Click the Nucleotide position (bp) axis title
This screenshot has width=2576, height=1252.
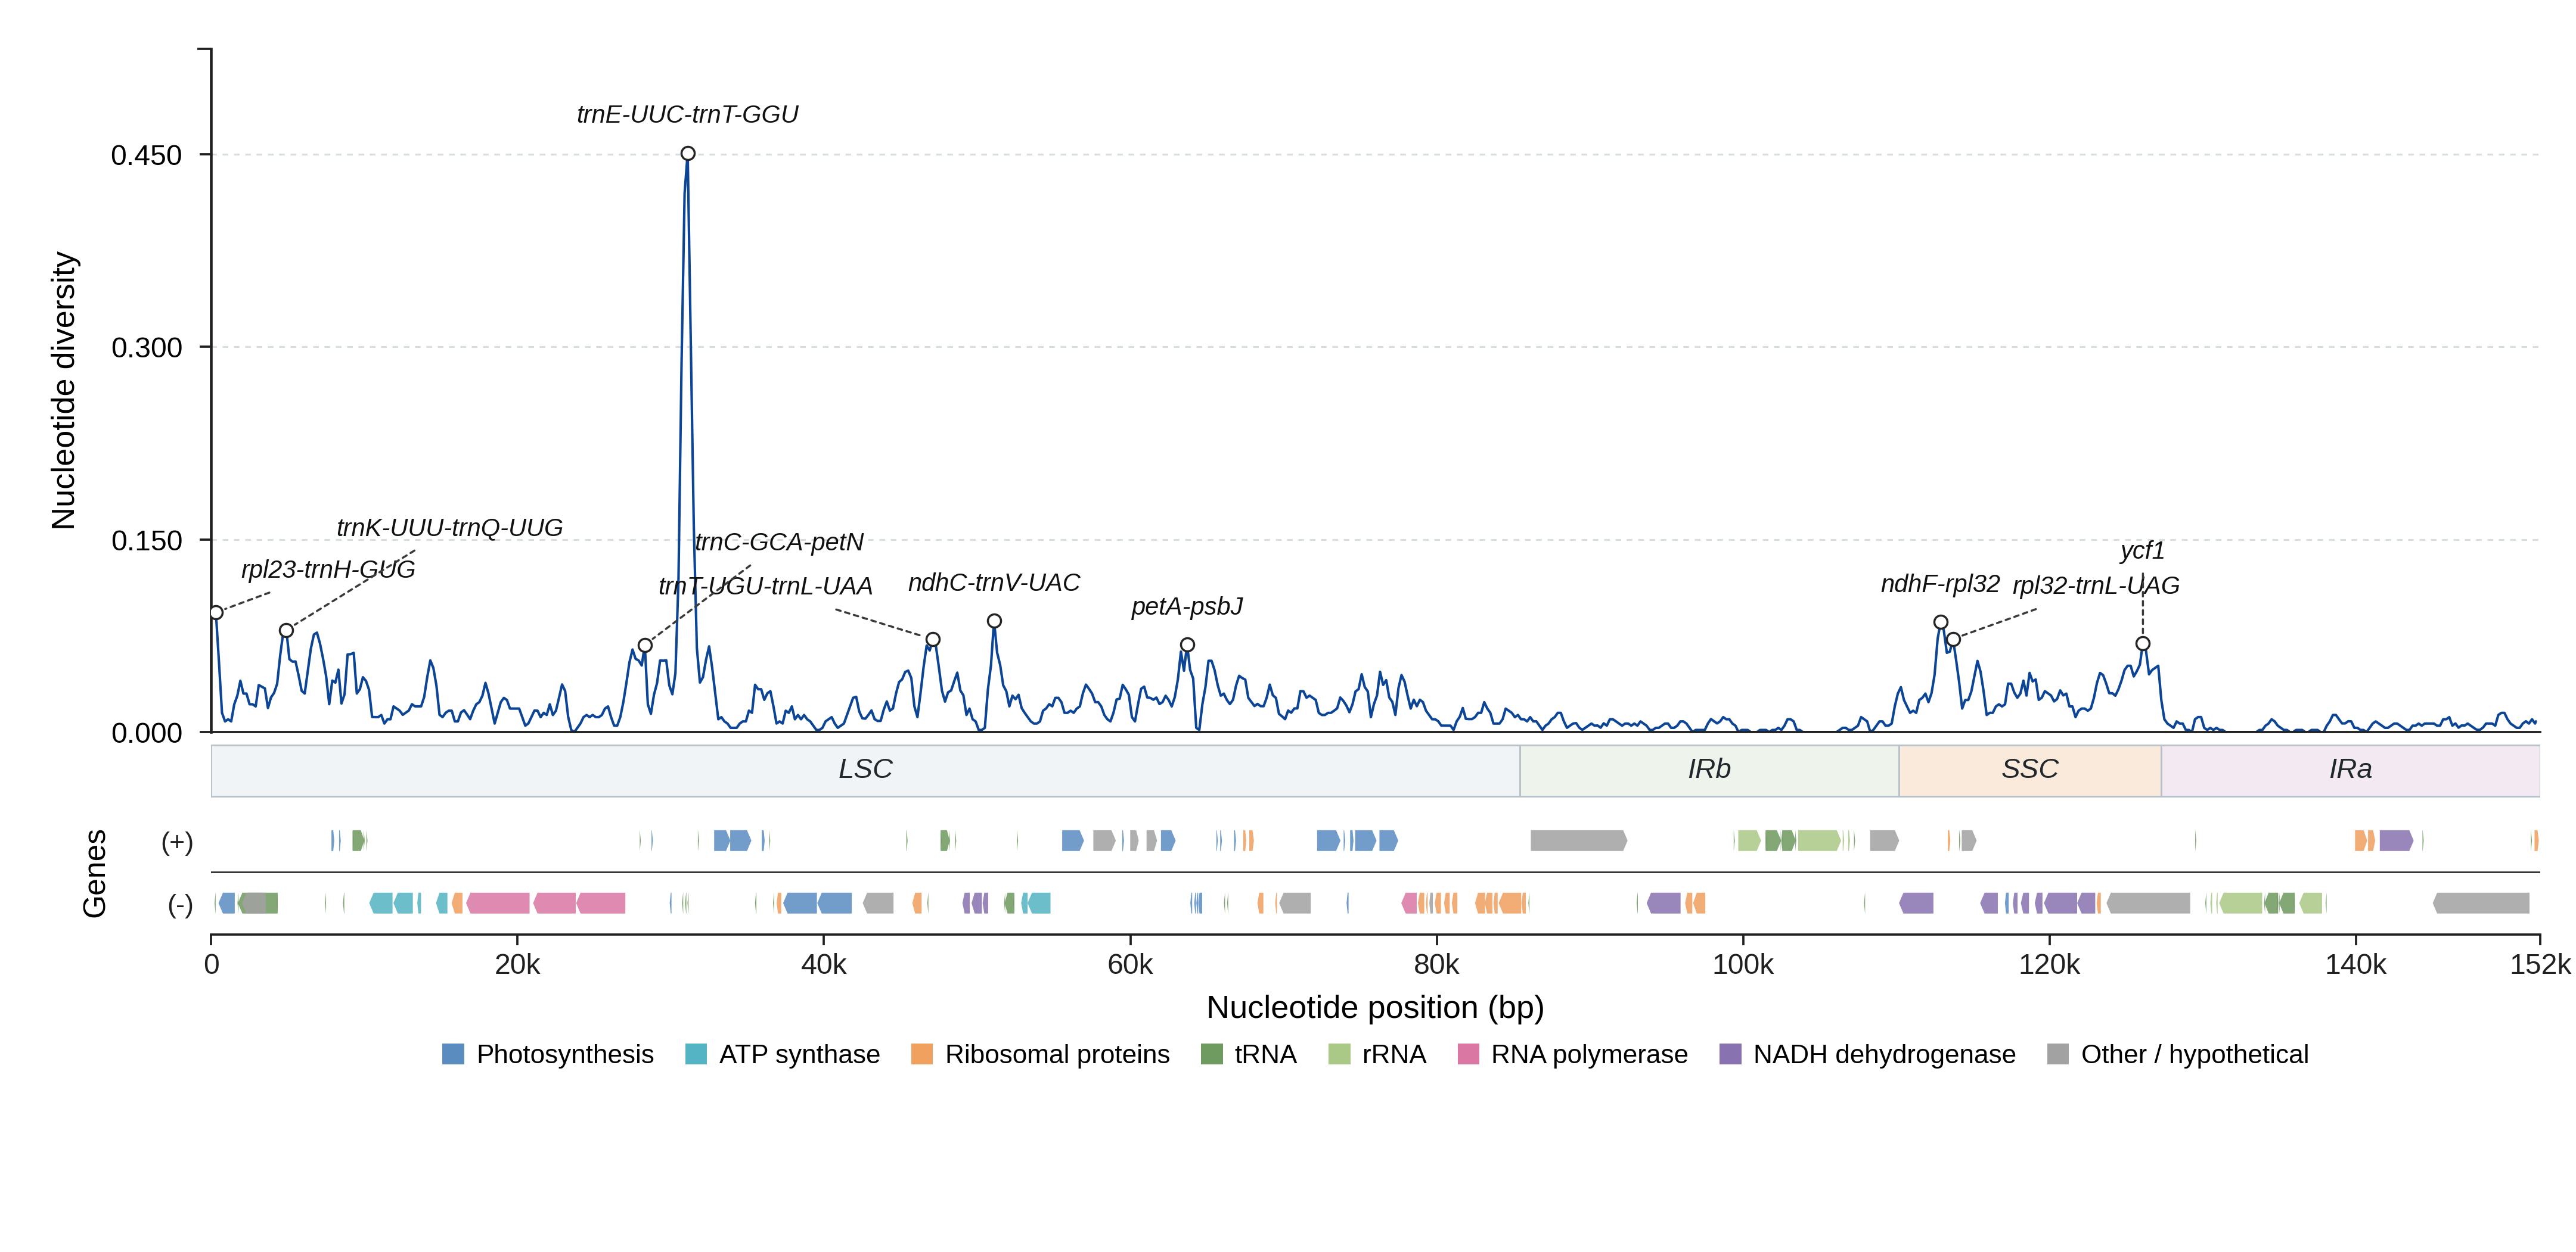(1375, 1007)
